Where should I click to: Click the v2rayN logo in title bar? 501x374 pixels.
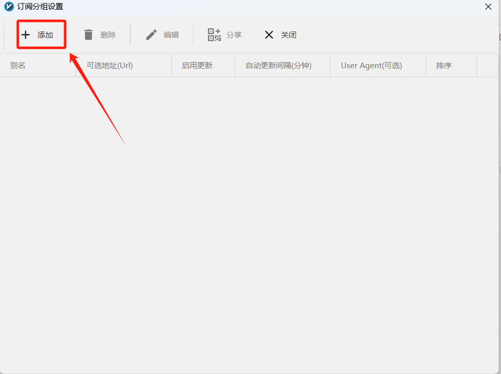(x=9, y=7)
